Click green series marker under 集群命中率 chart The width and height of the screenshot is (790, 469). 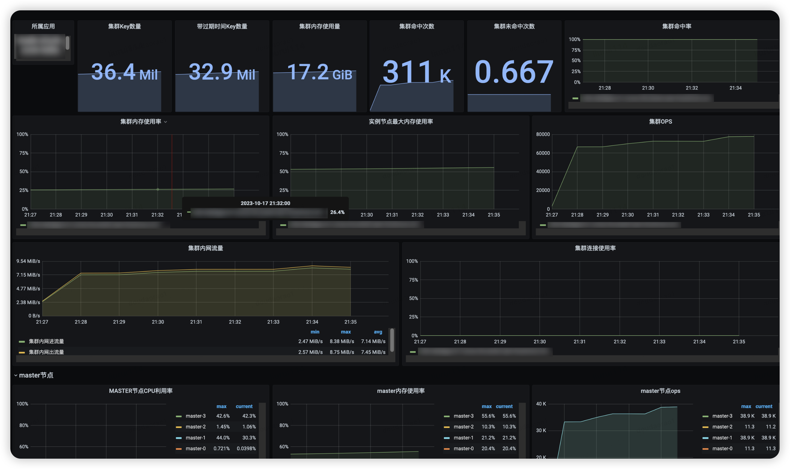point(575,98)
